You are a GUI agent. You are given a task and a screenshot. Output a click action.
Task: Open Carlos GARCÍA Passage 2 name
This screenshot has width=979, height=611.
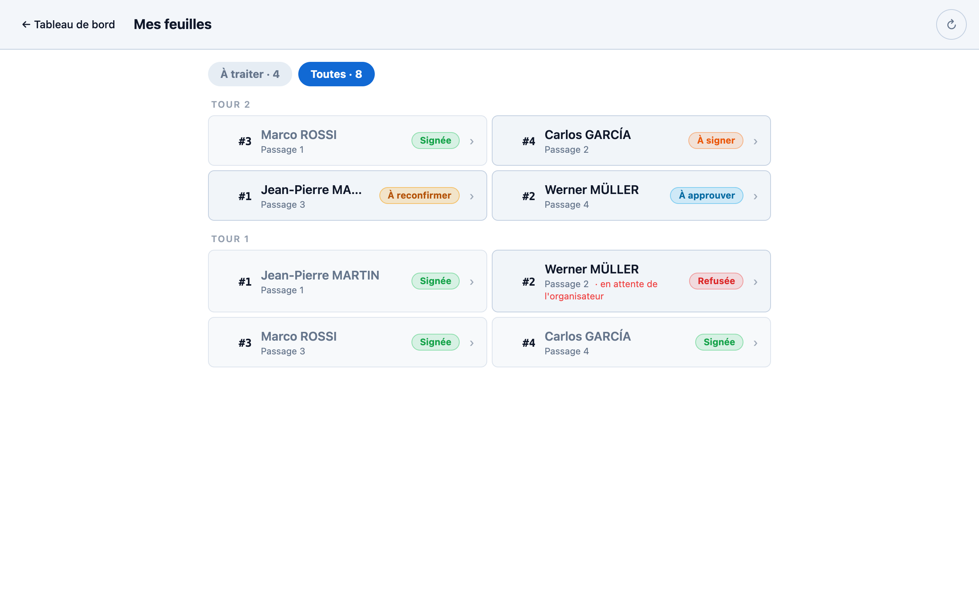coord(587,134)
